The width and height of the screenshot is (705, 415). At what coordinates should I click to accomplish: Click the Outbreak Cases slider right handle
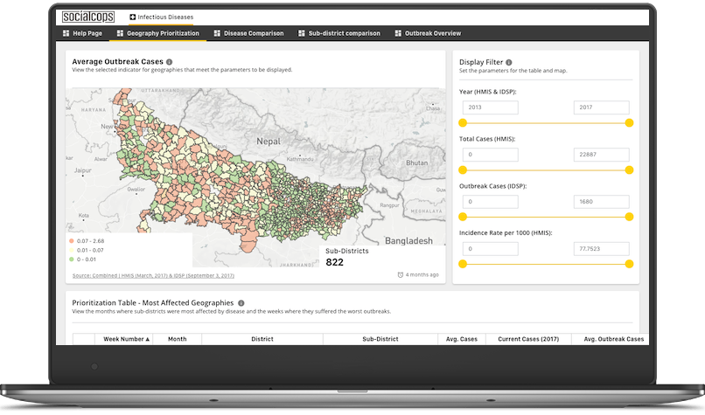(629, 217)
